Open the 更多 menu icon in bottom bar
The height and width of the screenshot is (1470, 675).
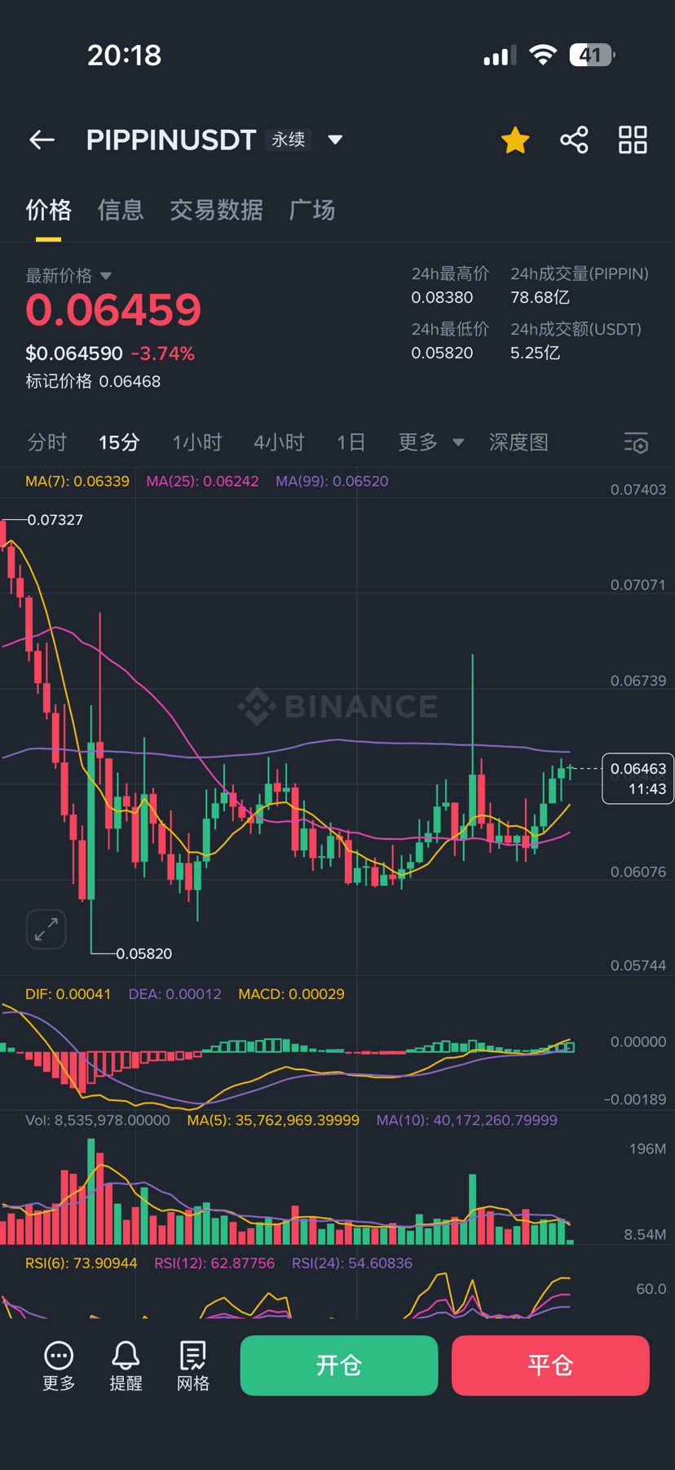coord(59,1365)
